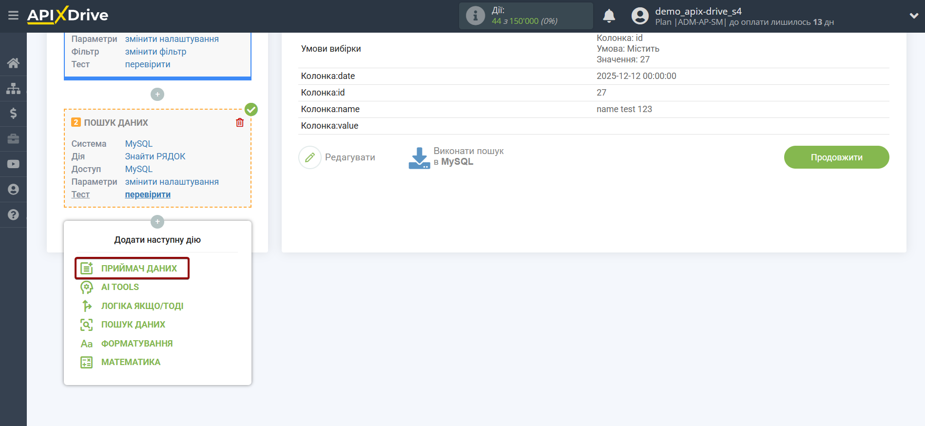
Task: Go to Home in sidebar
Action: (13, 63)
